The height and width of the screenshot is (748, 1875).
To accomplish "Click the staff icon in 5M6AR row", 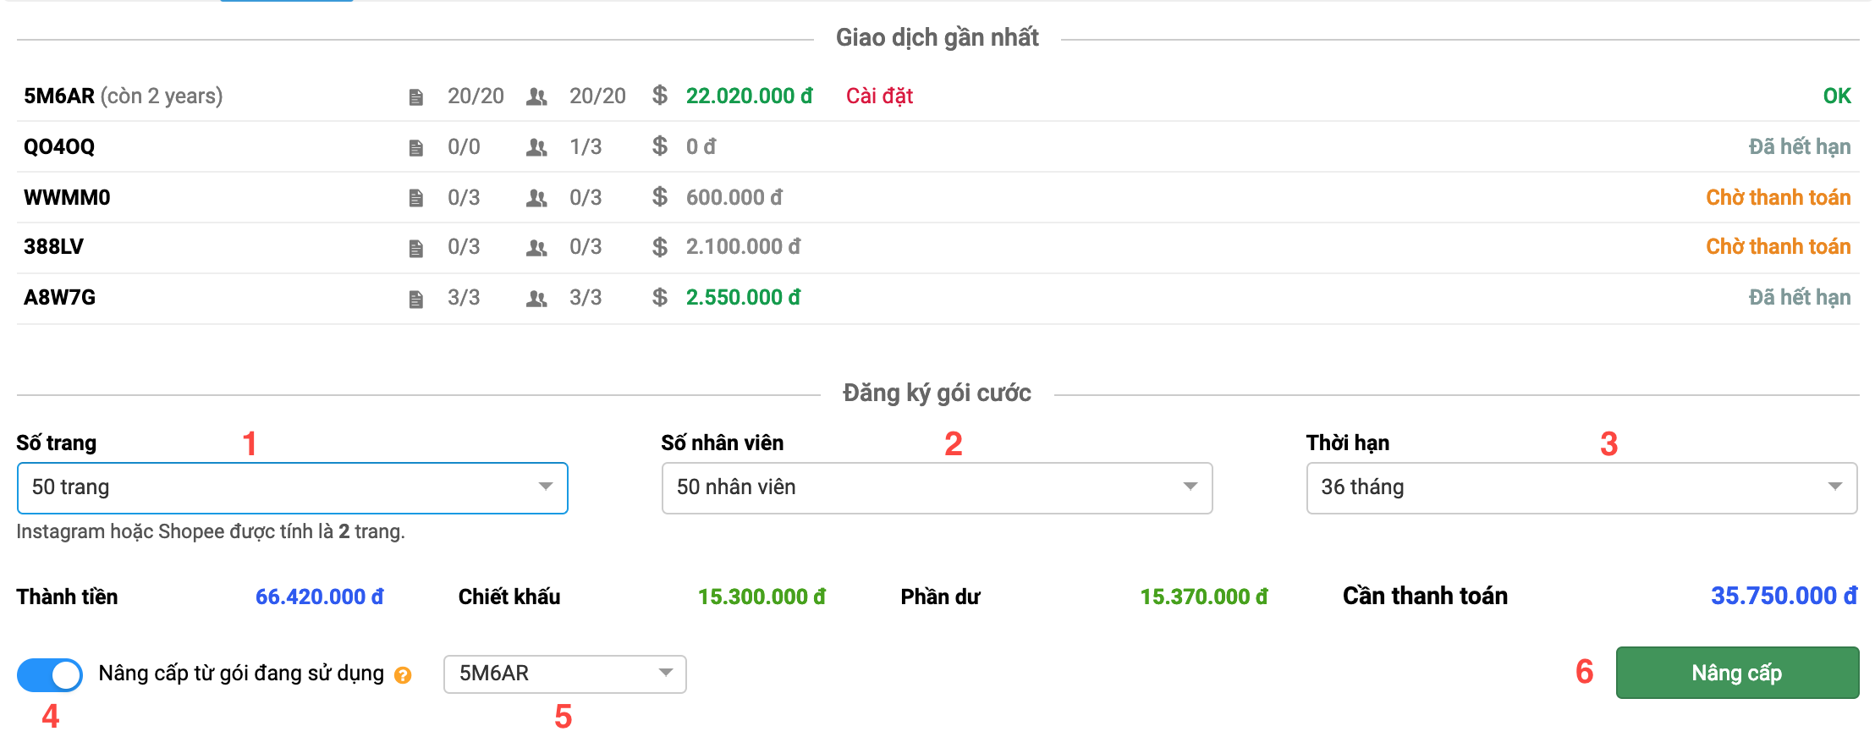I will 536,97.
